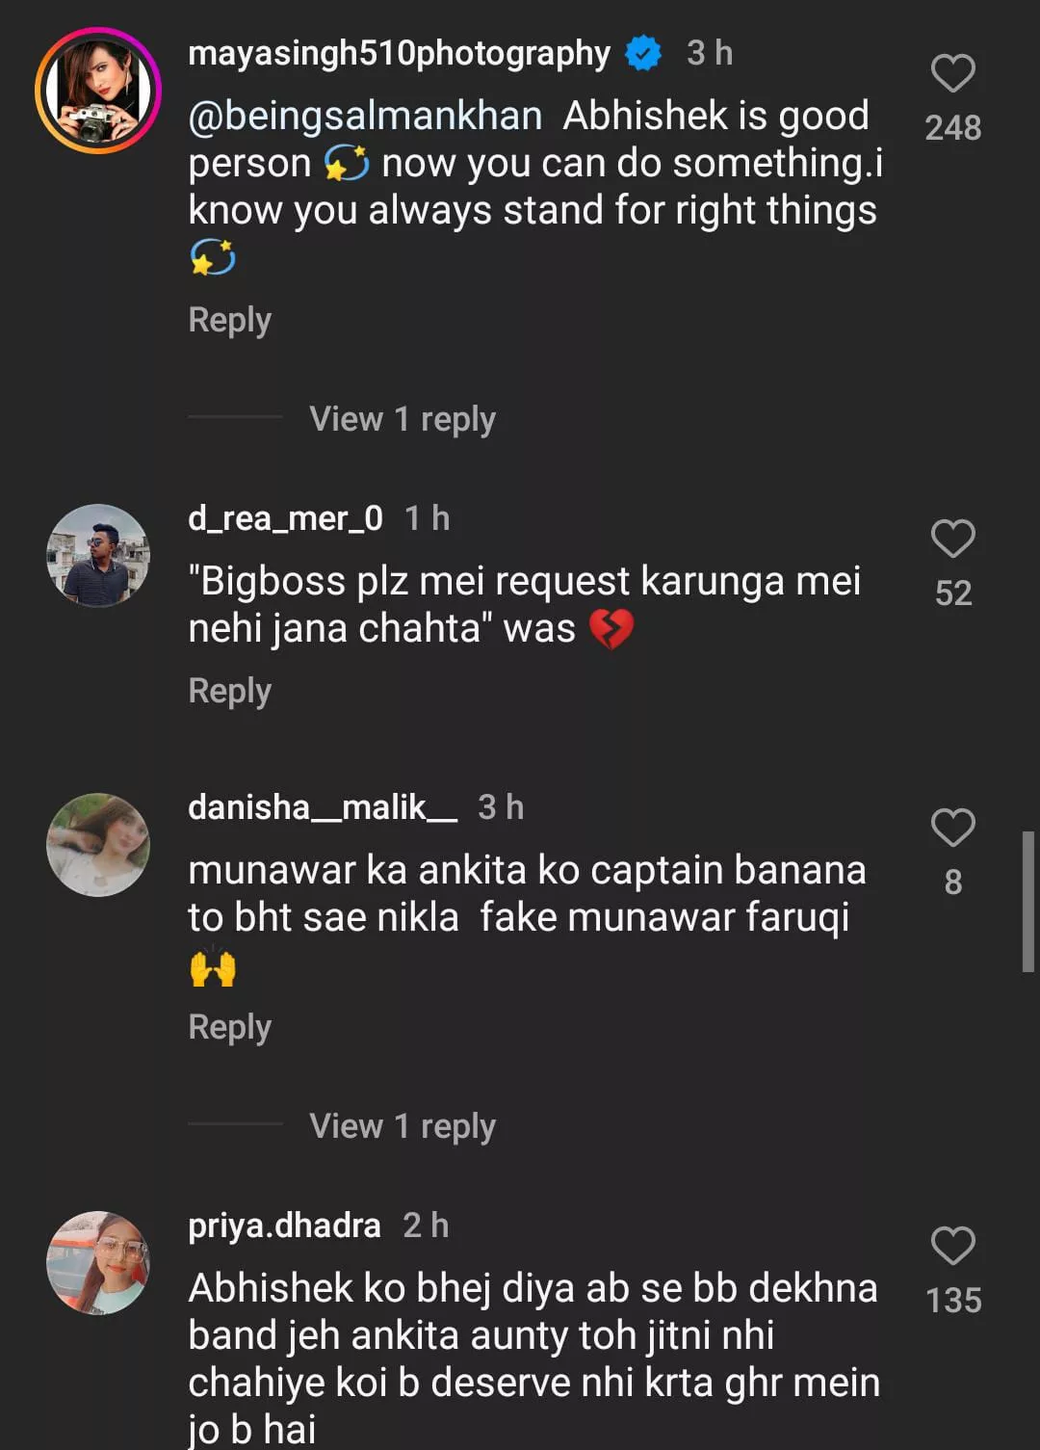The width and height of the screenshot is (1040, 1450).
Task: Open d_rea_mer_0 username link
Action: pyautogui.click(x=285, y=518)
